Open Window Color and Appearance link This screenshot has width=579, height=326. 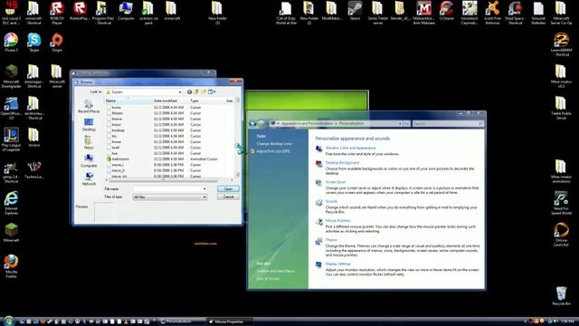tap(350, 148)
